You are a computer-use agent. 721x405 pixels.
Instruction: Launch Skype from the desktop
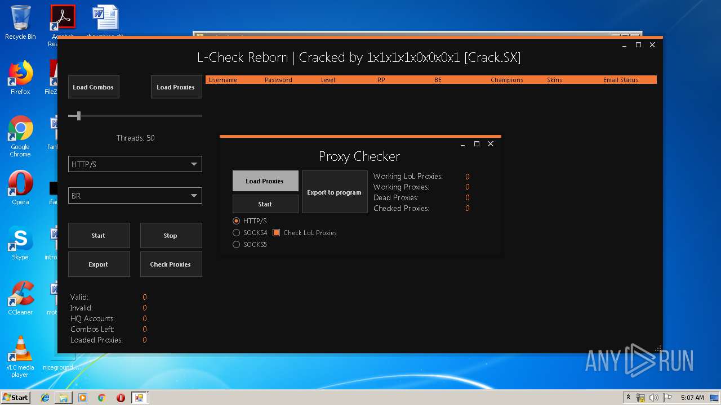tap(20, 242)
